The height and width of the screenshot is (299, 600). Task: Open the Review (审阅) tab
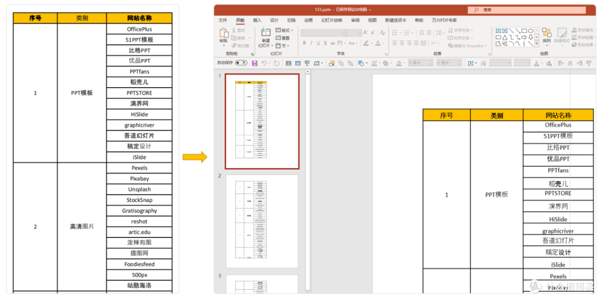point(355,20)
